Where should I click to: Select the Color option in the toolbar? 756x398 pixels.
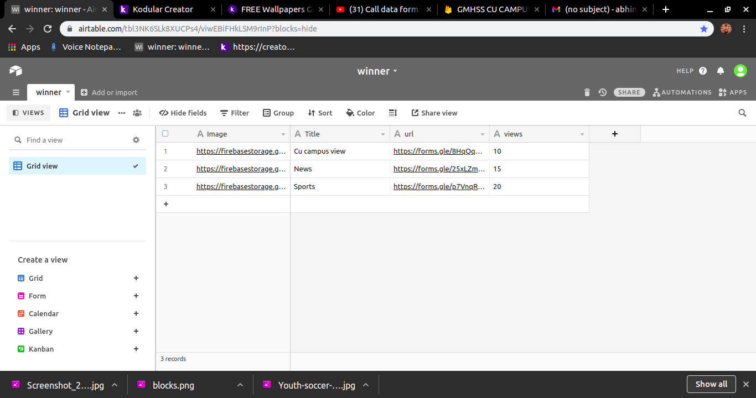pyautogui.click(x=360, y=113)
